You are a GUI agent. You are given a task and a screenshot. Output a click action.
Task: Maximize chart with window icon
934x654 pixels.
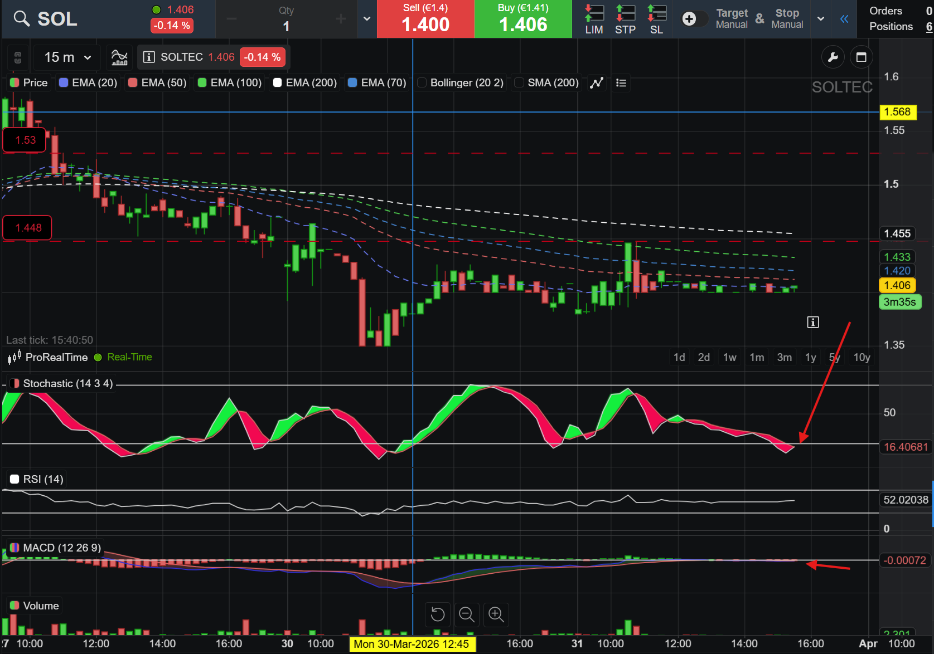pos(862,57)
